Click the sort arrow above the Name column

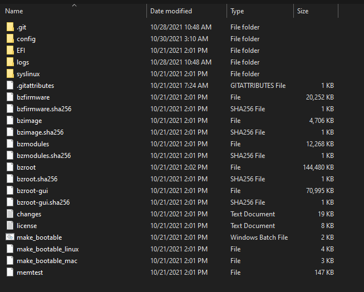[74, 6]
